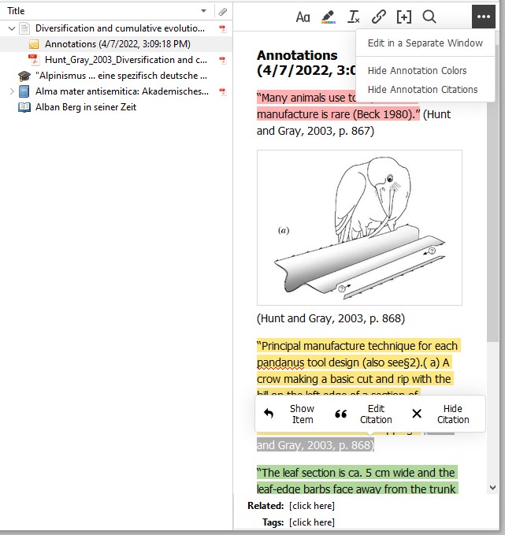Expand the Alma mater antisemitica item
Screen dimensions: 505x535
[x=11, y=91]
